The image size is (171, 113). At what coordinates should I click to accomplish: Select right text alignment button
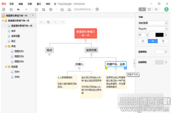tap(163, 41)
